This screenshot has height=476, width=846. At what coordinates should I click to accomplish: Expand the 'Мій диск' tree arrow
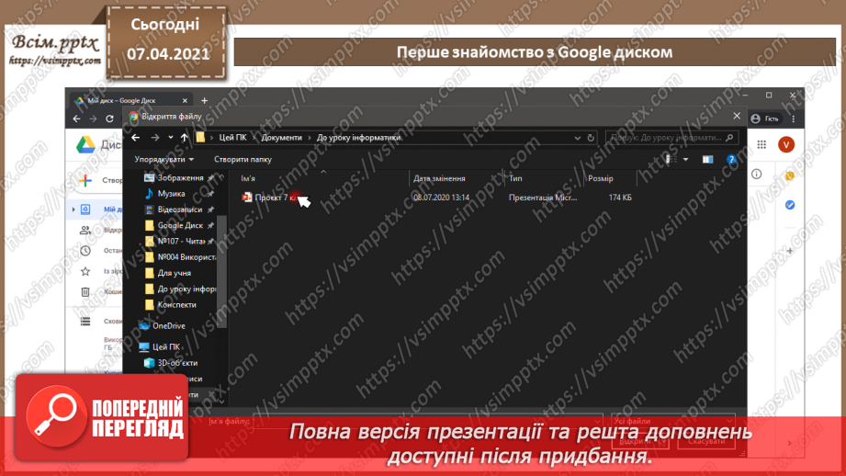tap(73, 209)
